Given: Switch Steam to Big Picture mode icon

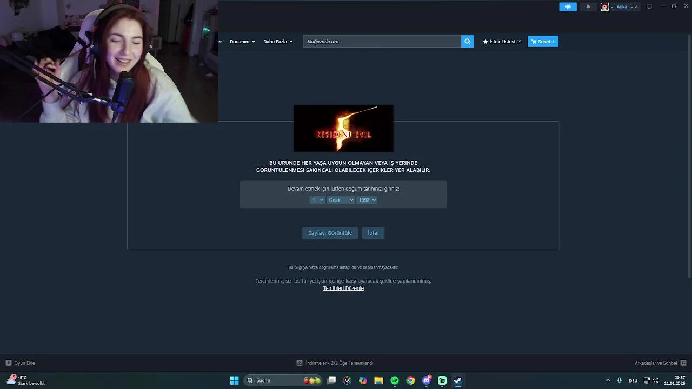Looking at the screenshot, I should 649,7.
